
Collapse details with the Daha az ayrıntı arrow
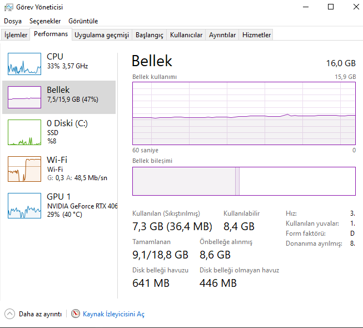point(9,314)
